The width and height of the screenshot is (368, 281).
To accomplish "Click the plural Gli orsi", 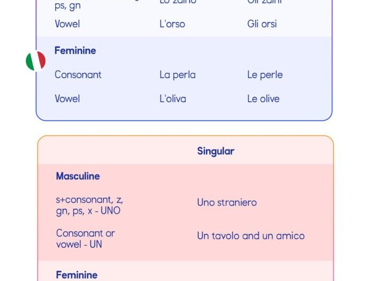I will click(262, 24).
